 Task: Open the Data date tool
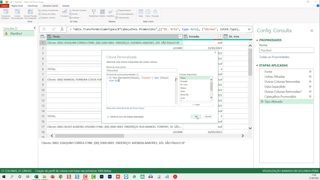click(141, 13)
